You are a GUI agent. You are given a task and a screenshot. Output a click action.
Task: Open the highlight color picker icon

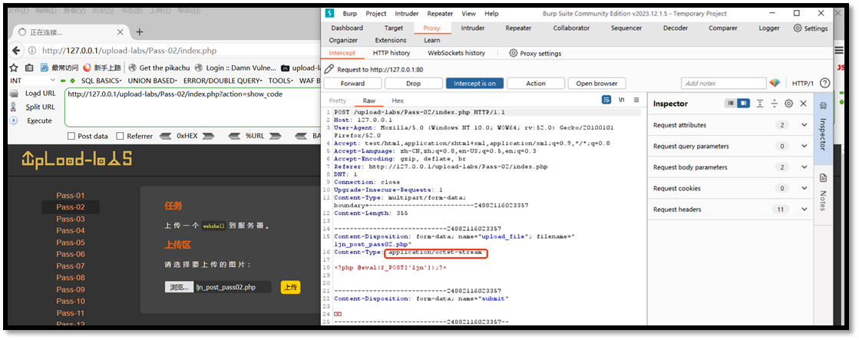tap(775, 83)
